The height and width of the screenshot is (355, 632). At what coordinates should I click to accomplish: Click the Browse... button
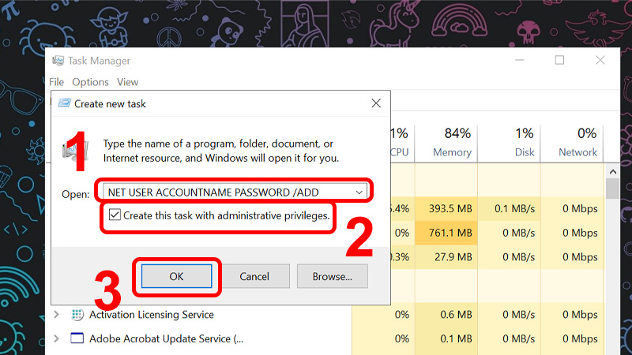(x=332, y=277)
